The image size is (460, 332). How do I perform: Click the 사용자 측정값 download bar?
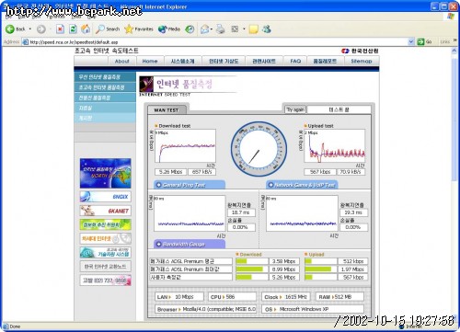252,277
